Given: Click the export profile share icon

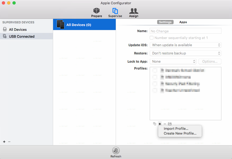Looking at the screenshot, I should click(x=170, y=124).
